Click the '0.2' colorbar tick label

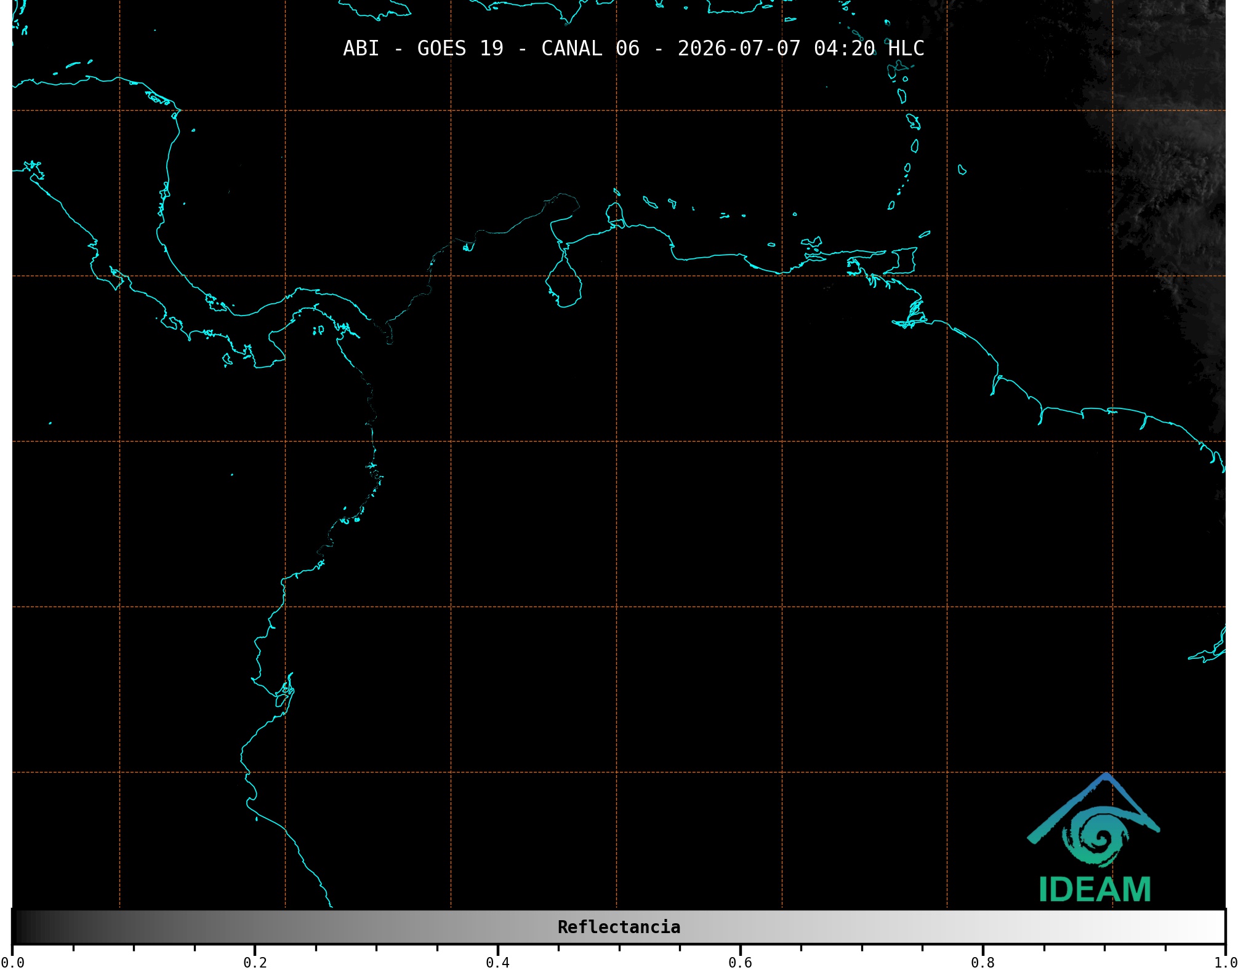point(255,963)
